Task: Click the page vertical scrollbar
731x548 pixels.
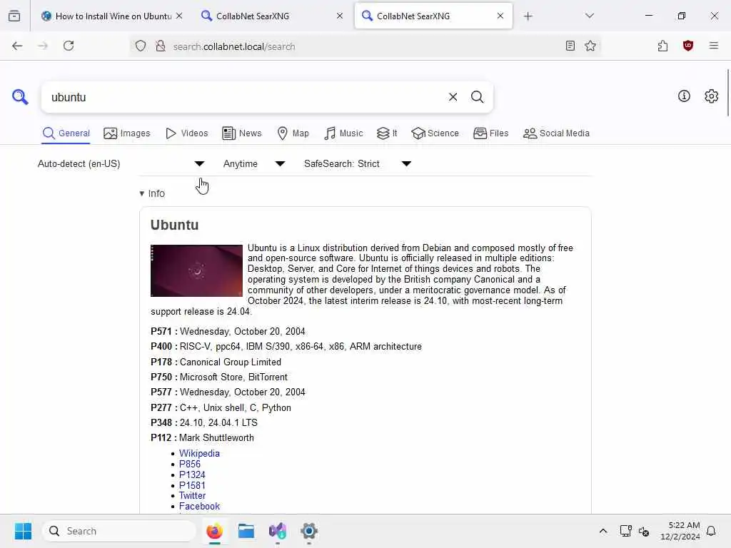Action: [x=727, y=93]
